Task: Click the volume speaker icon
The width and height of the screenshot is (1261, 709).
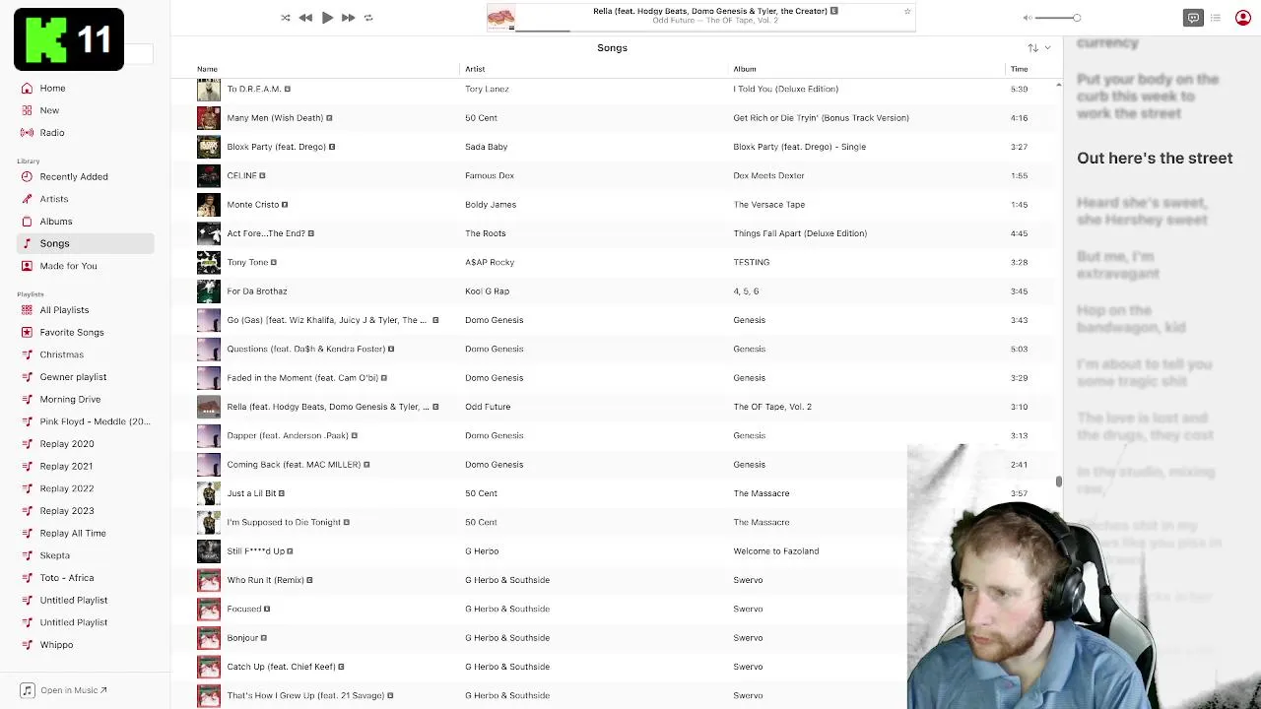Action: [1028, 18]
